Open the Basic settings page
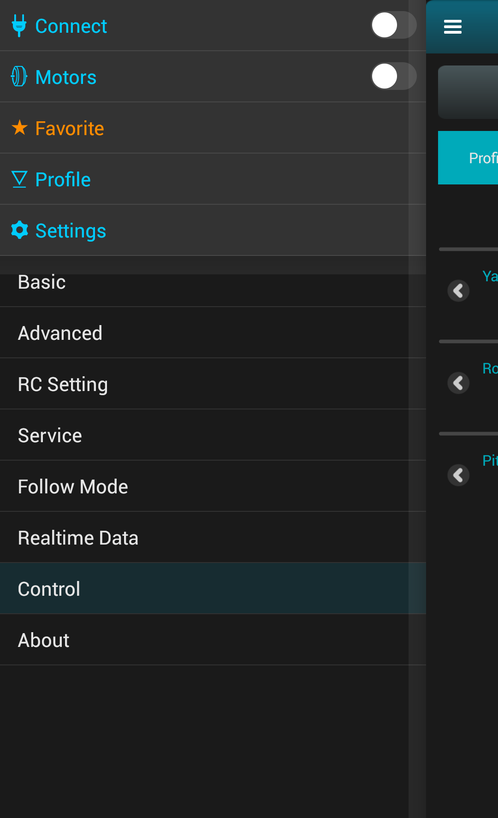Screen dimensions: 498x818 click(x=42, y=282)
